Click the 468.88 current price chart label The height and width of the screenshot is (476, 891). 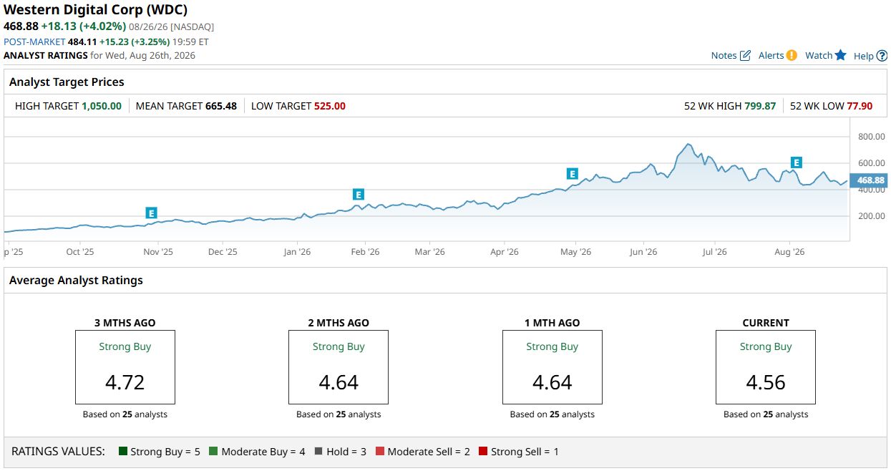click(870, 180)
